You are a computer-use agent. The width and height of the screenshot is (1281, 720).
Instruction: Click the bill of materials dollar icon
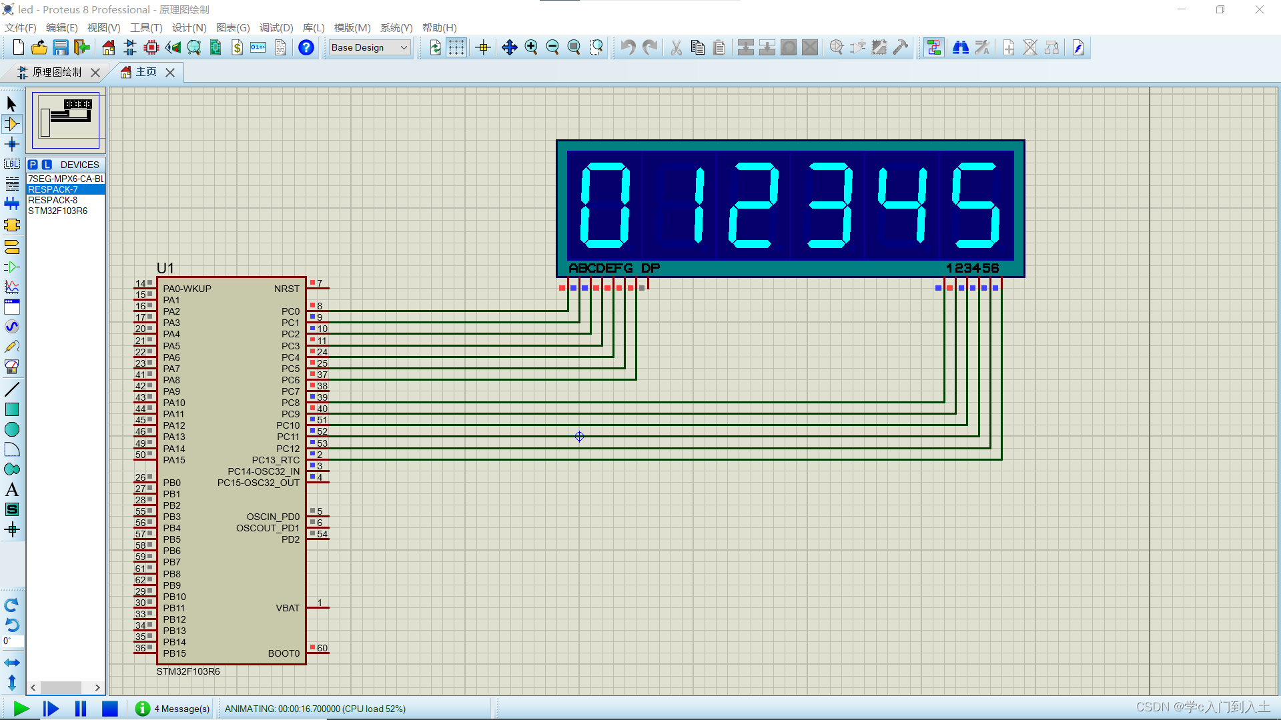click(237, 47)
